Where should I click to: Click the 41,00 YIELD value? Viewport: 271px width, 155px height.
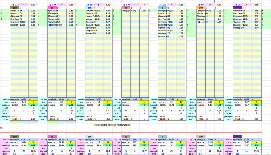pos(237,119)
